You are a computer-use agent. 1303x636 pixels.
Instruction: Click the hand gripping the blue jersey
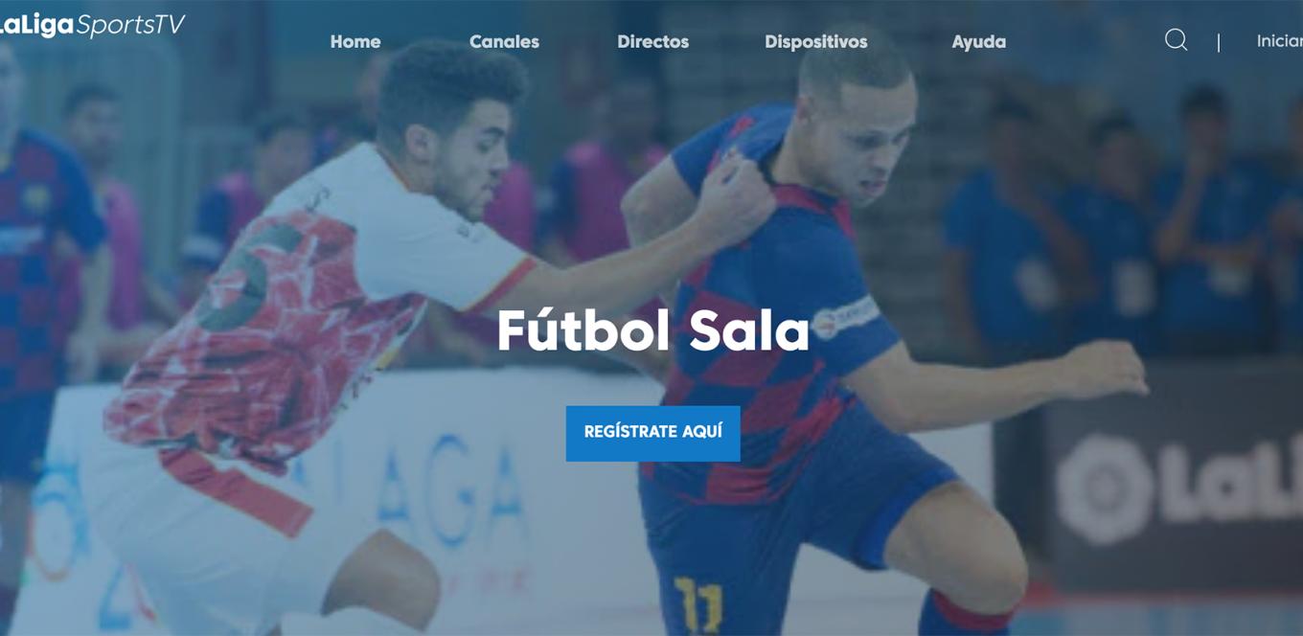(736, 193)
